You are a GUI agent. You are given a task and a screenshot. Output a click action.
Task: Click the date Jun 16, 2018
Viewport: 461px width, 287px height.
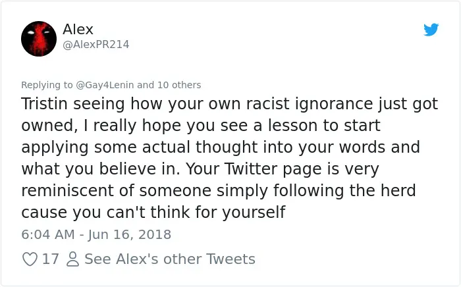coord(129,235)
